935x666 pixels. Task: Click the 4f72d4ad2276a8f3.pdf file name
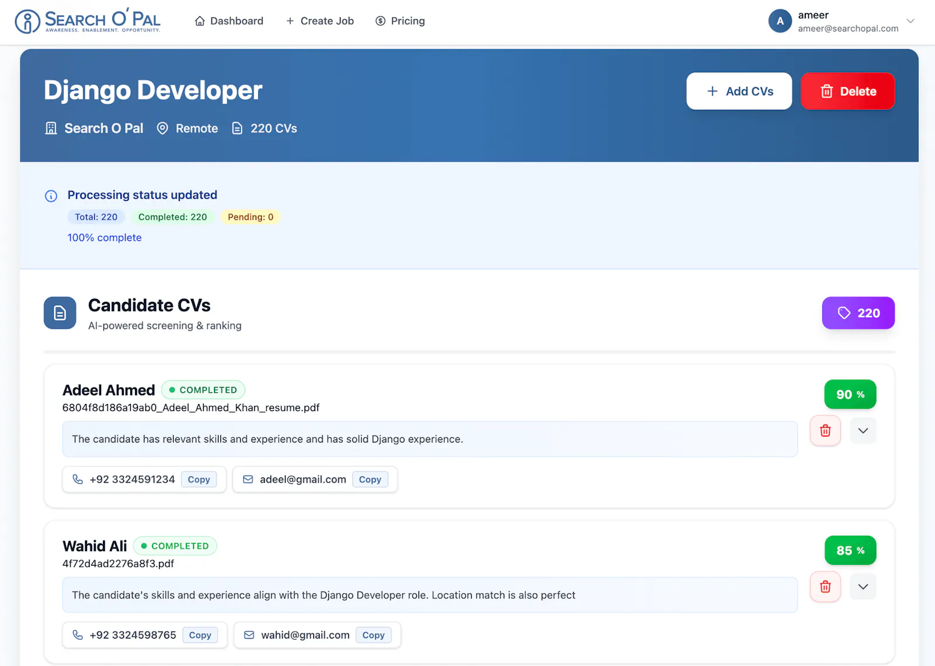(x=118, y=563)
